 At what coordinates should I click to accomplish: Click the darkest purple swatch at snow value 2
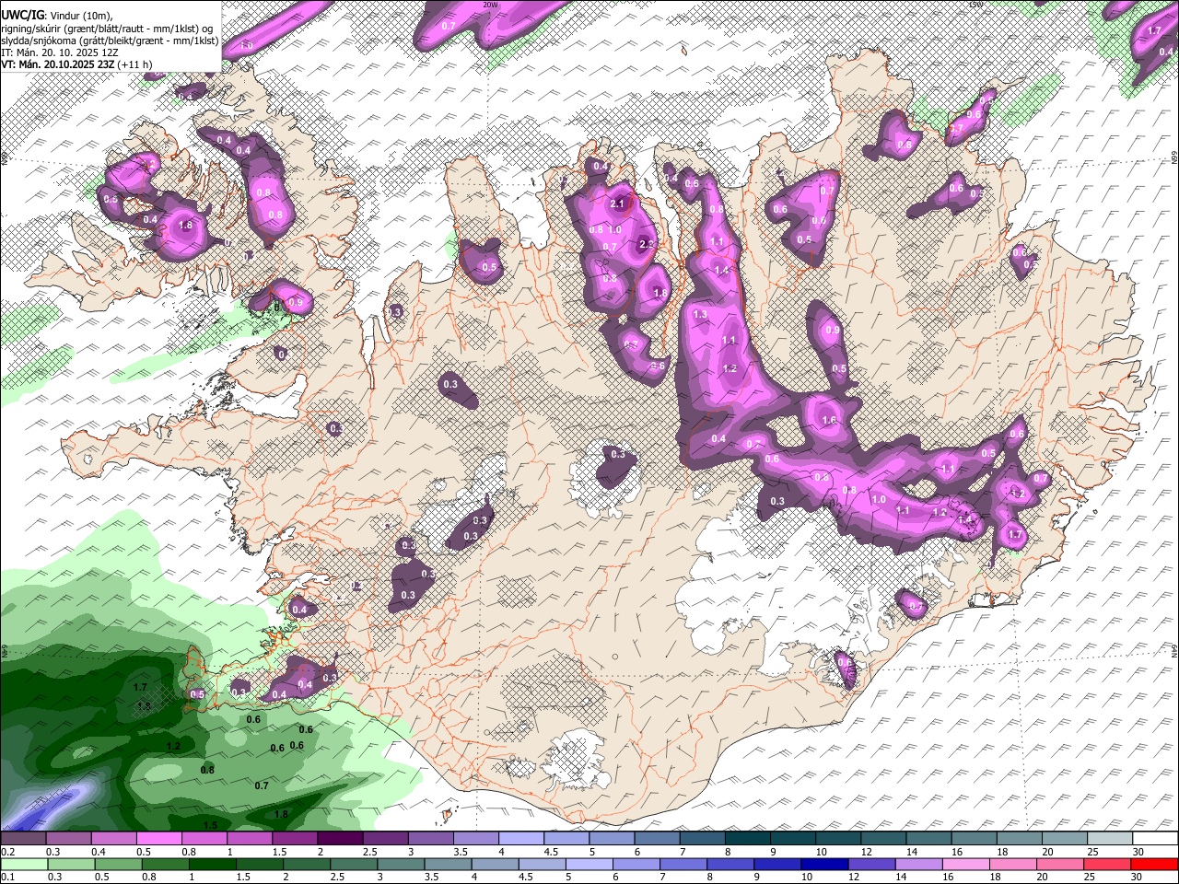(340, 839)
